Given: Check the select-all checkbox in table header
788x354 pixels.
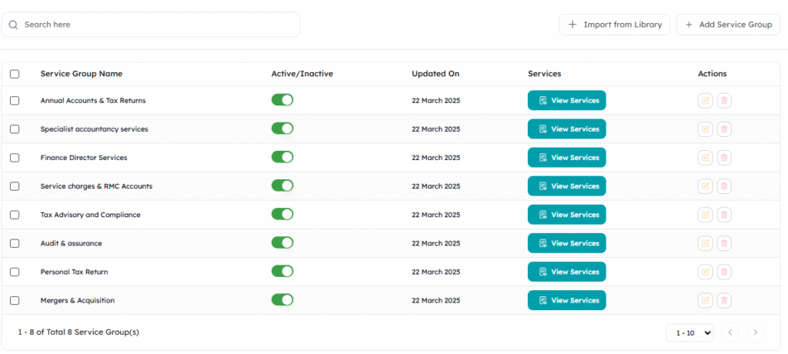Looking at the screenshot, I should coord(15,74).
